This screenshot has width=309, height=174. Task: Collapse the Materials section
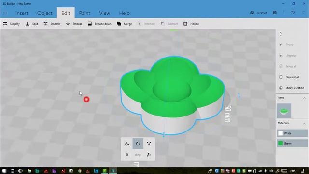coord(304,124)
